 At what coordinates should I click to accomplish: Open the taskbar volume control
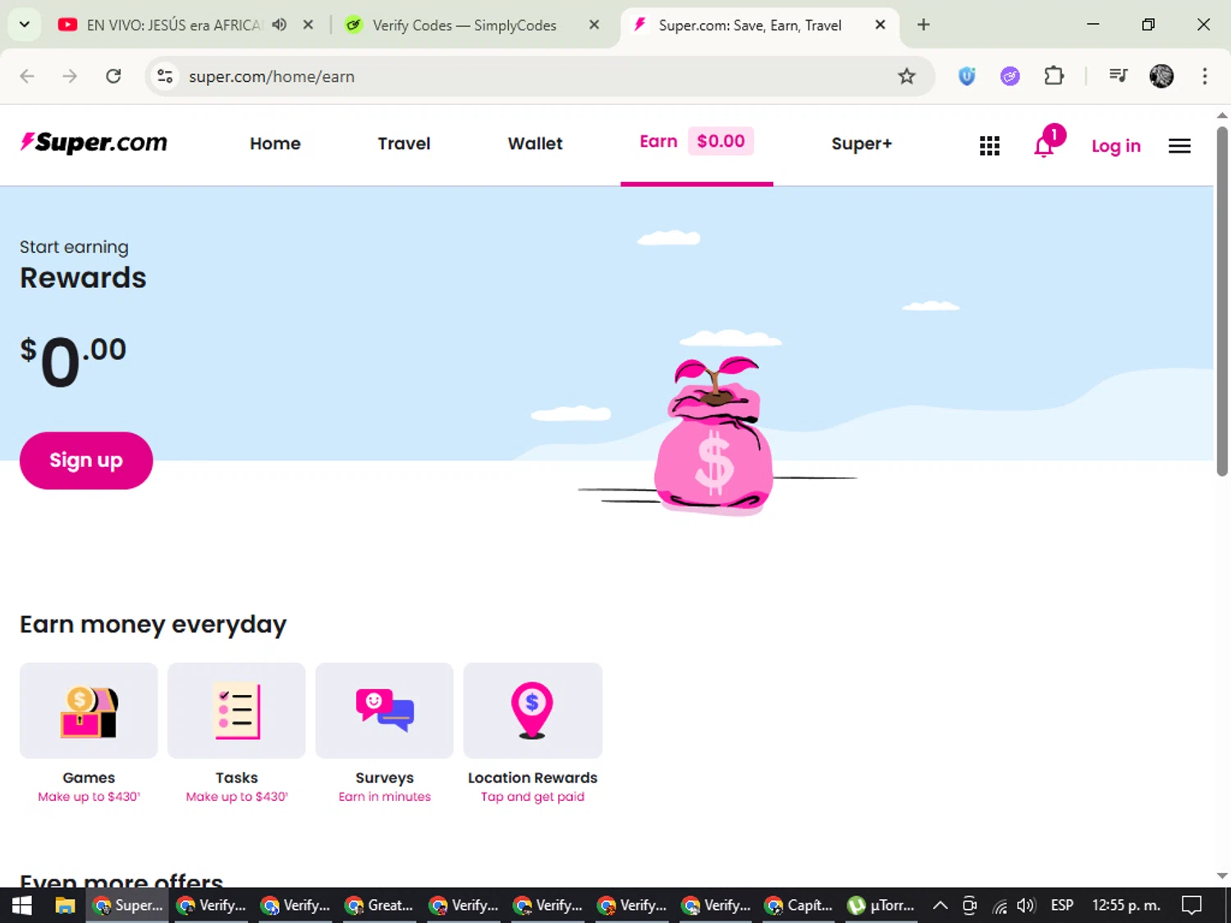(x=1026, y=905)
